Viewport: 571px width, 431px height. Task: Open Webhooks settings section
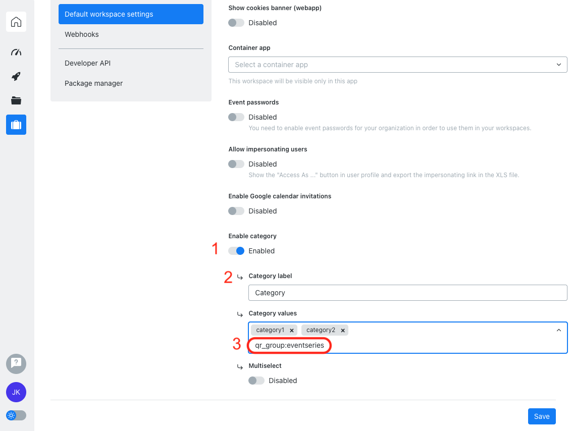82,34
